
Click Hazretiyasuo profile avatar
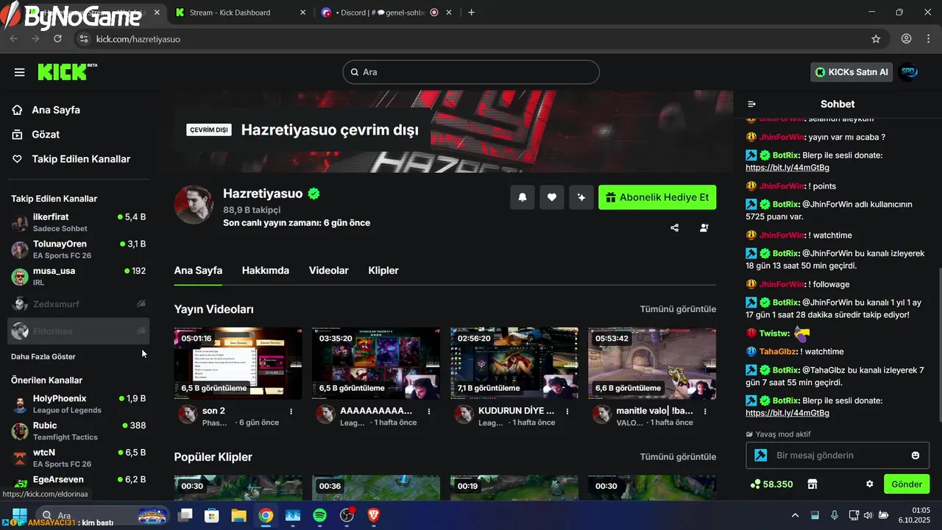pos(194,205)
